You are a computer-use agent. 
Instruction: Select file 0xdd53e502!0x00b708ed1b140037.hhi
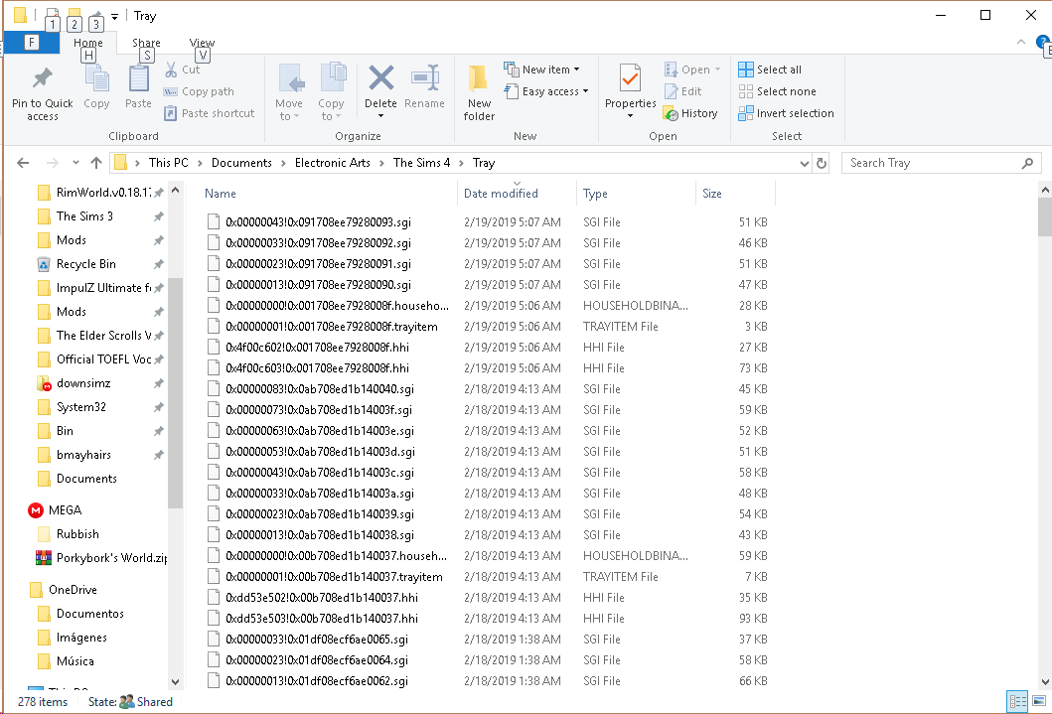coord(322,598)
